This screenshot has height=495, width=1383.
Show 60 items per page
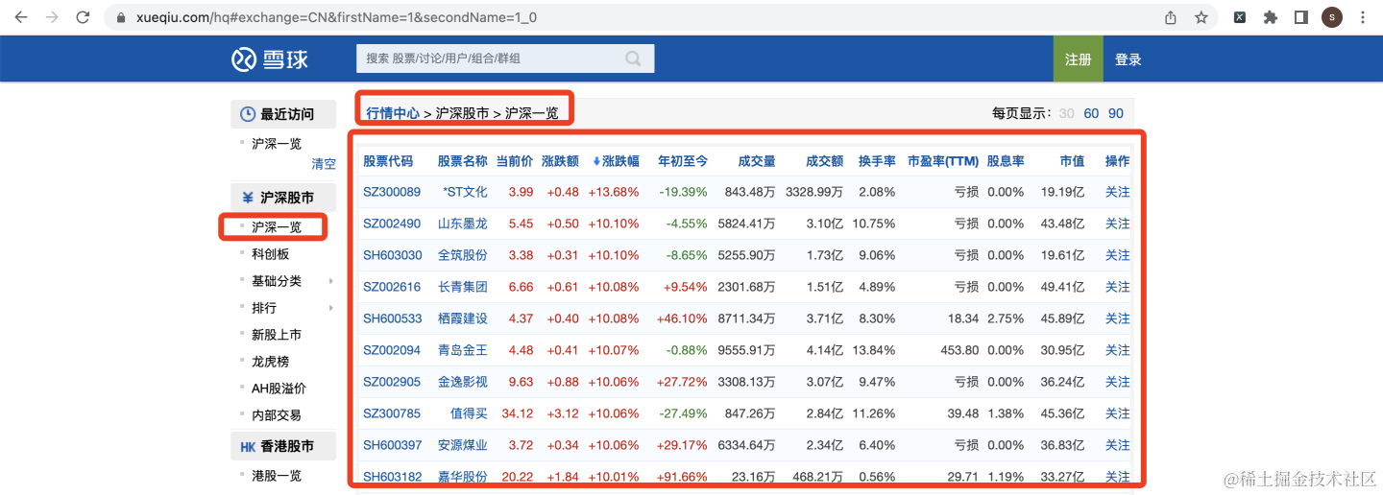(x=1091, y=113)
